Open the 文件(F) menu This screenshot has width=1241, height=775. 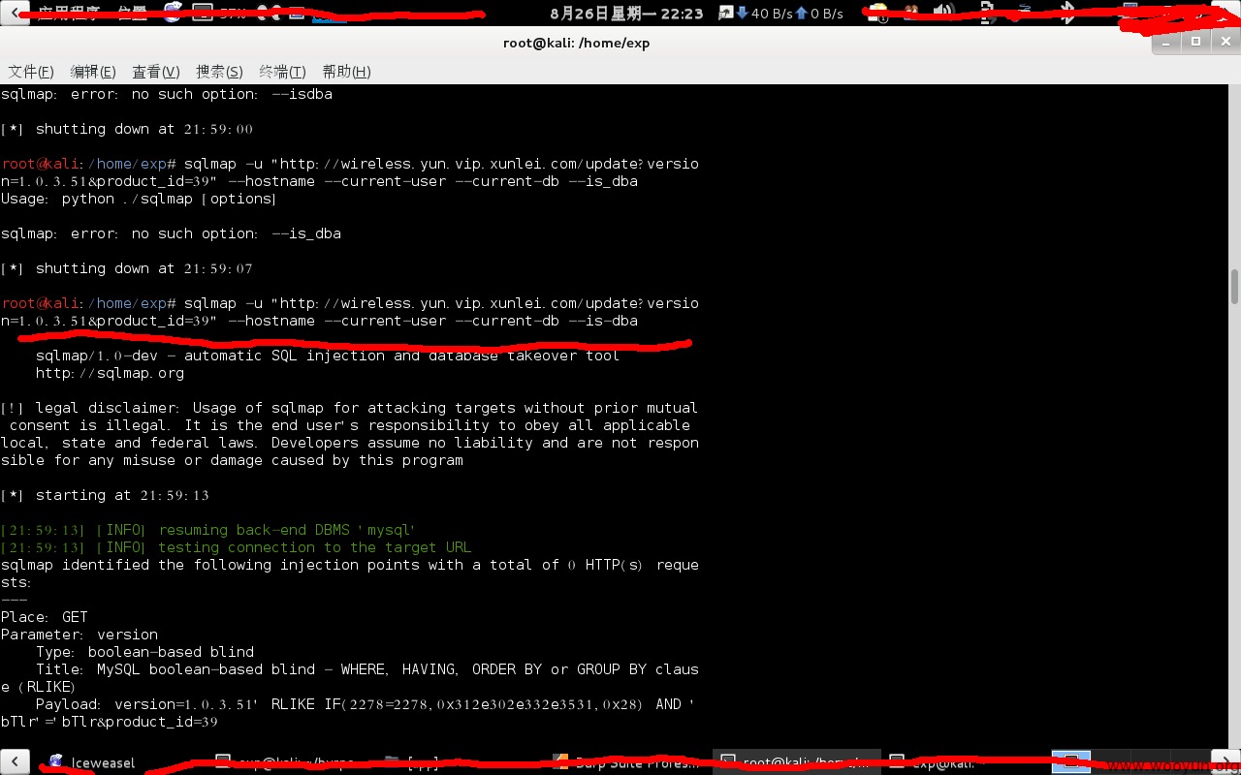pyautogui.click(x=31, y=72)
